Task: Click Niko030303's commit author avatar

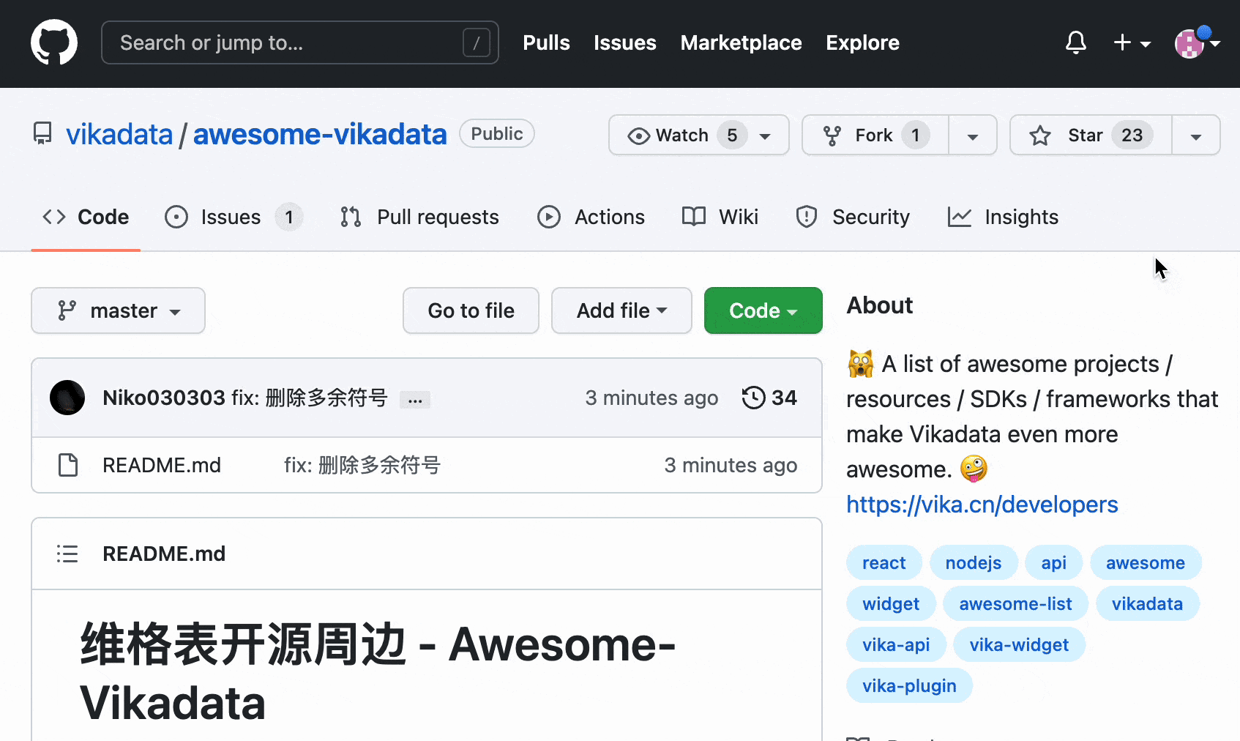Action: tap(67, 398)
